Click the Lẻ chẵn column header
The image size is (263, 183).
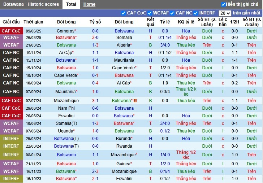coord(223,22)
